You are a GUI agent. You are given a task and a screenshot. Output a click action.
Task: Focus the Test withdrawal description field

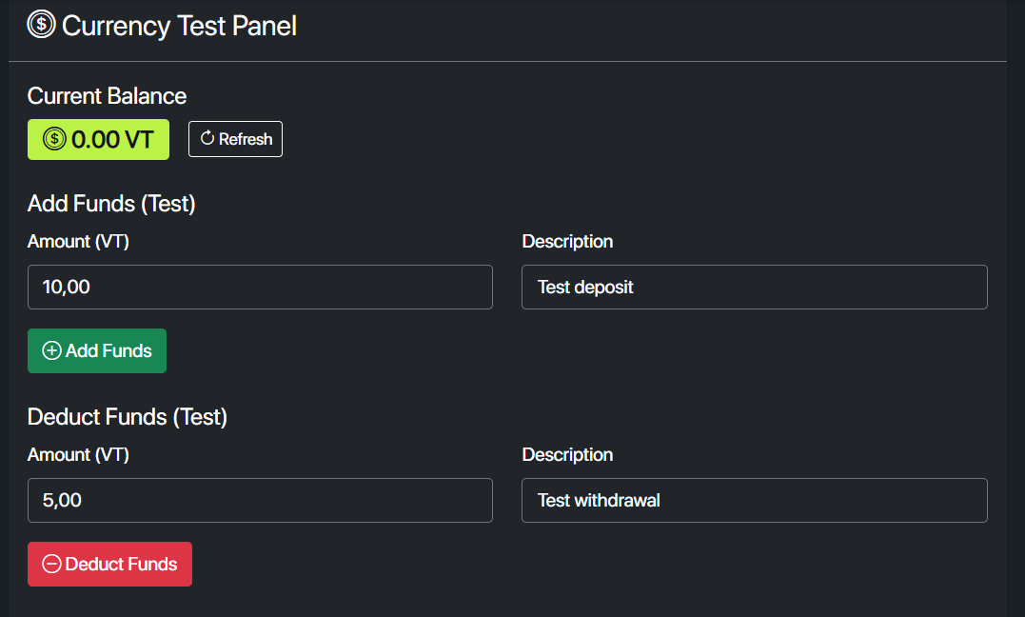754,500
